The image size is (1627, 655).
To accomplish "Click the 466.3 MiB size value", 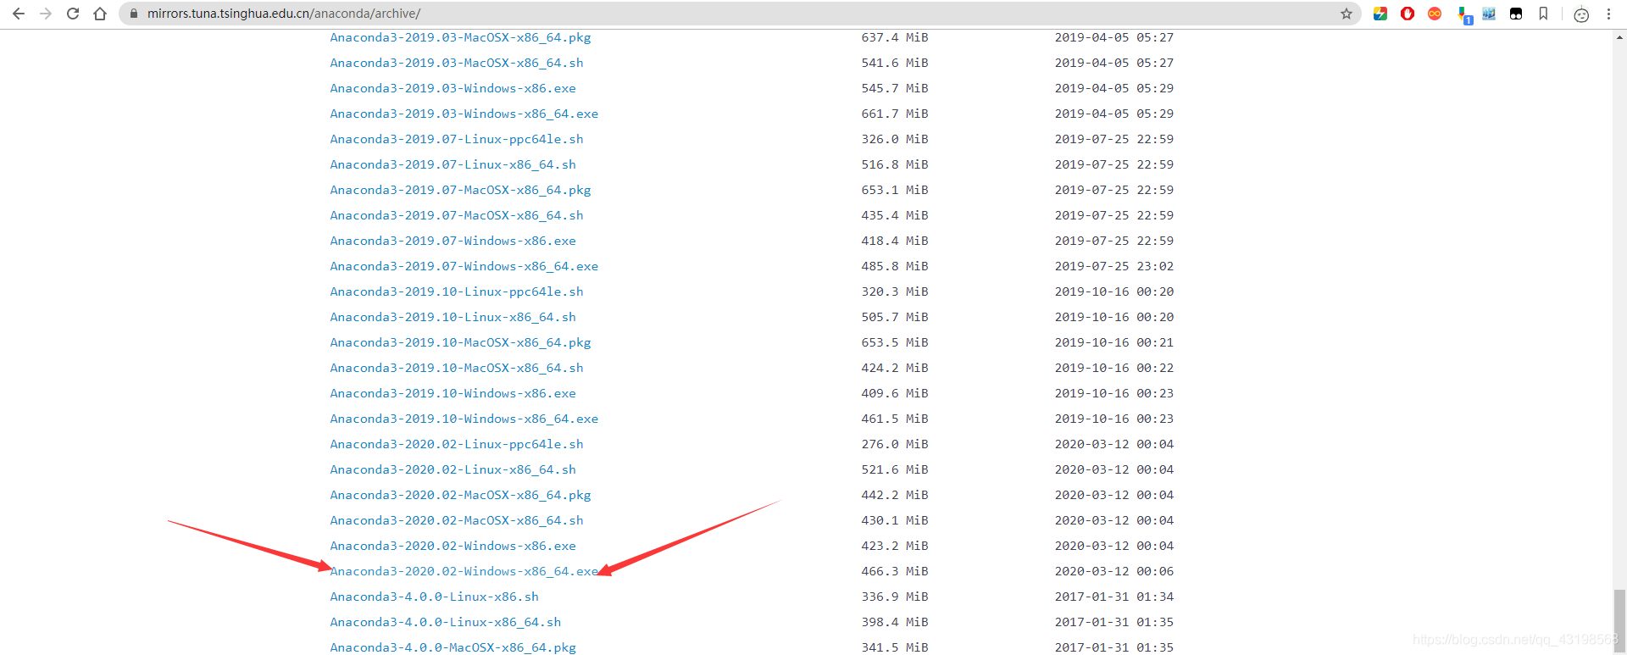I will click(895, 571).
